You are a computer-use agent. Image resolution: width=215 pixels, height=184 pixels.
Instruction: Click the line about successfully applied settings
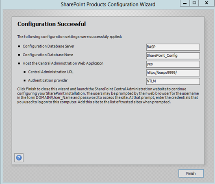[x=69, y=36]
